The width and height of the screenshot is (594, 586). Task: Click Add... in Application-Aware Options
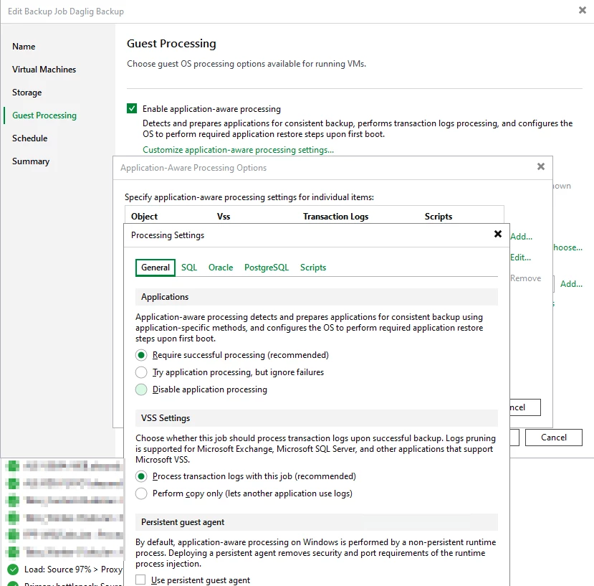(x=521, y=236)
